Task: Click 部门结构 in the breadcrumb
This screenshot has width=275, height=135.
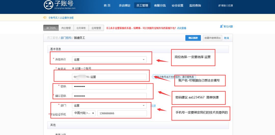Action: pos(66,38)
